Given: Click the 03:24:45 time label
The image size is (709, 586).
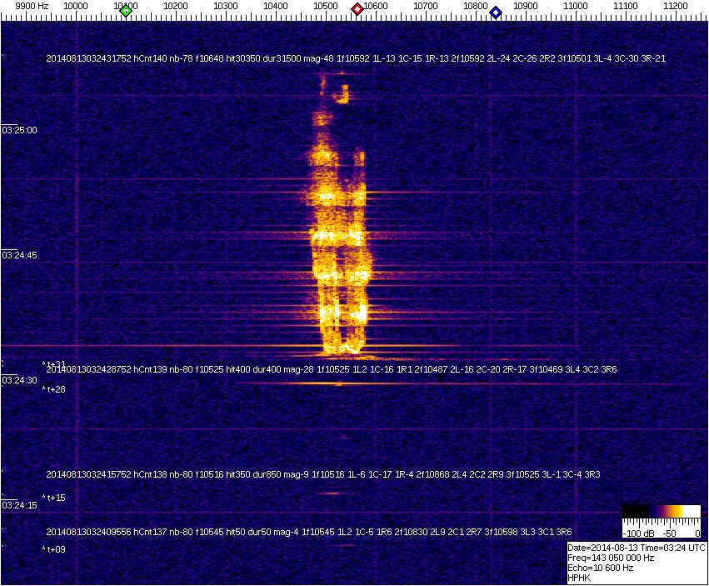Looking at the screenshot, I should (19, 256).
